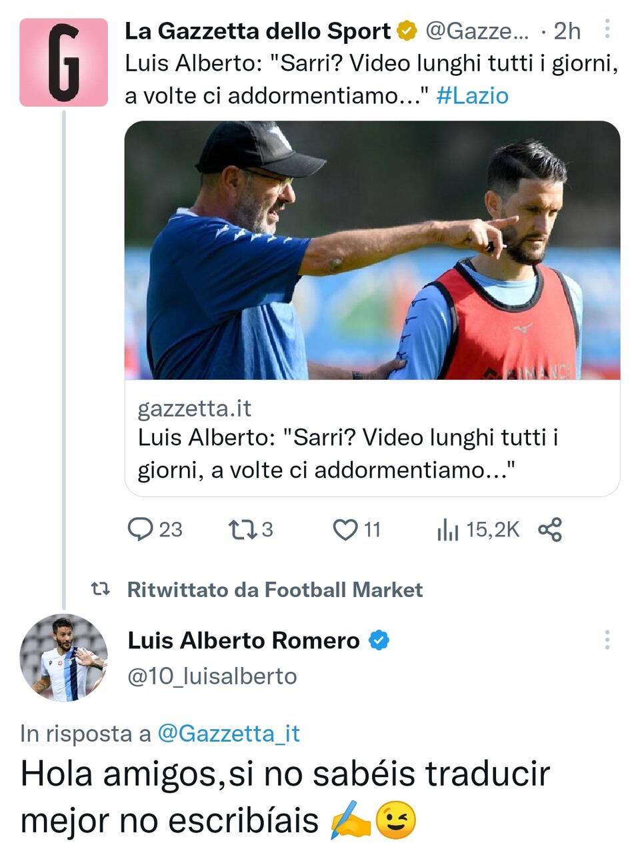Click the gold verified badge next to Gazzetta
The image size is (640, 853).
(407, 31)
